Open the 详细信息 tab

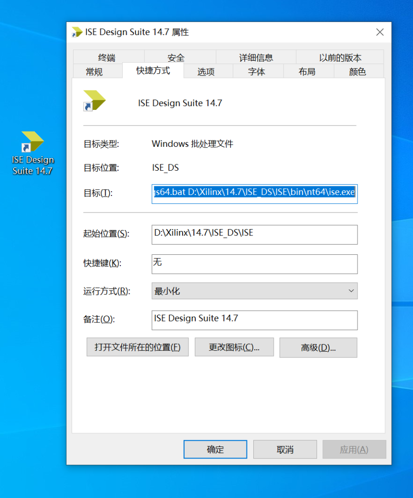[x=256, y=58]
